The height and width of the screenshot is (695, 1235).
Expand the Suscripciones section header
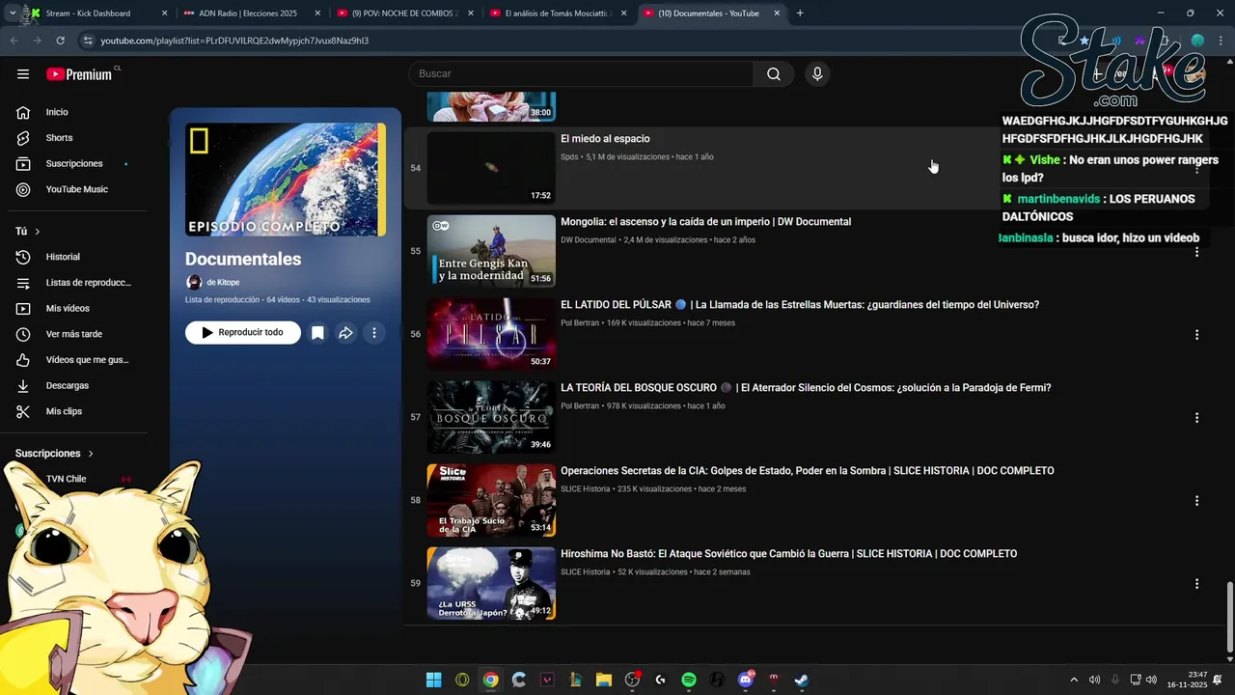(x=54, y=454)
